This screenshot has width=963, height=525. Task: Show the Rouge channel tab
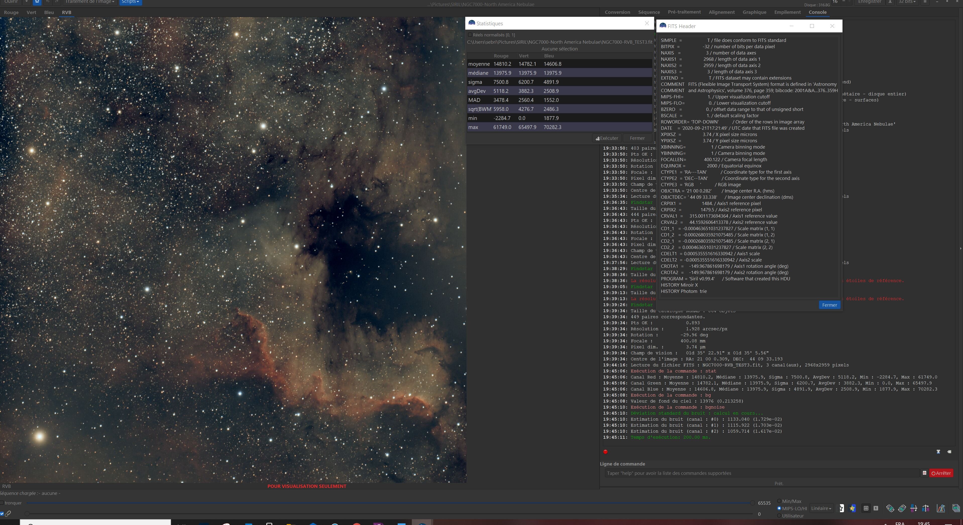(11, 12)
